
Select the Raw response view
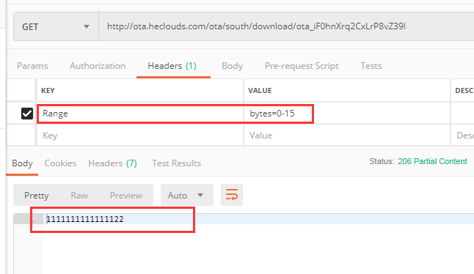[x=79, y=196]
